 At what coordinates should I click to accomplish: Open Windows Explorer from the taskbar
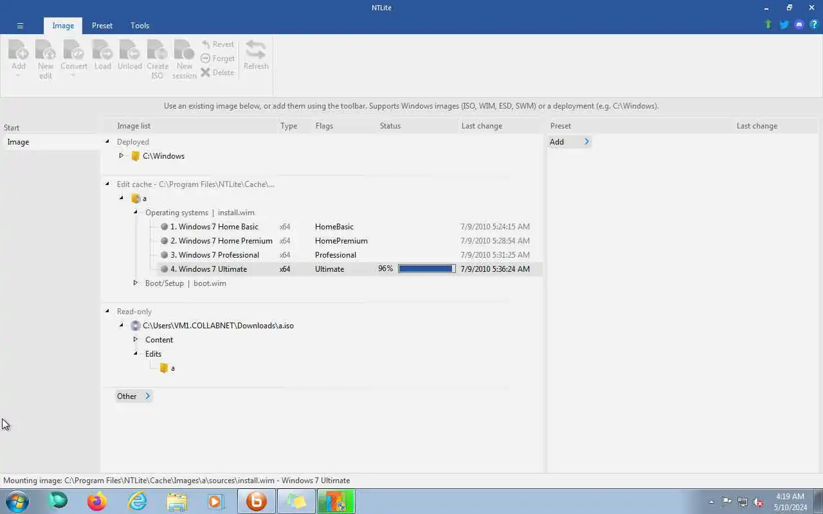pos(177,501)
